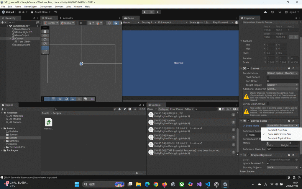The width and height of the screenshot is (302, 189).
Task: Disable the Graphic Raycaster component checkbox
Action: pos(248,155)
